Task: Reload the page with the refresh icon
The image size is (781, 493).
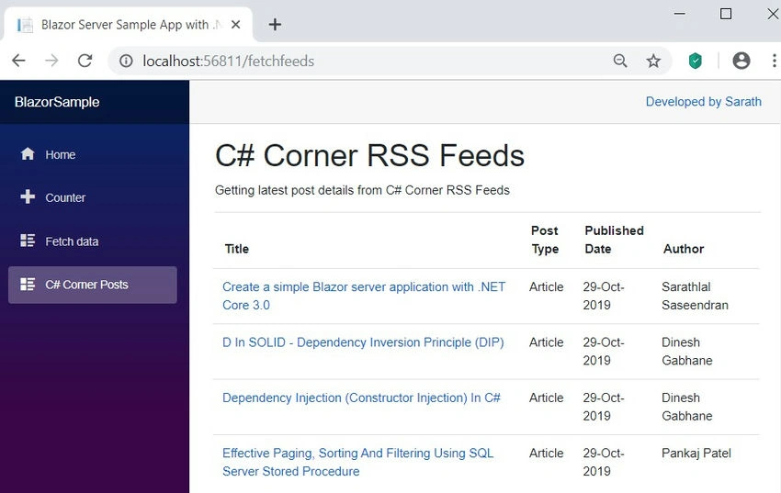Action: 85,61
